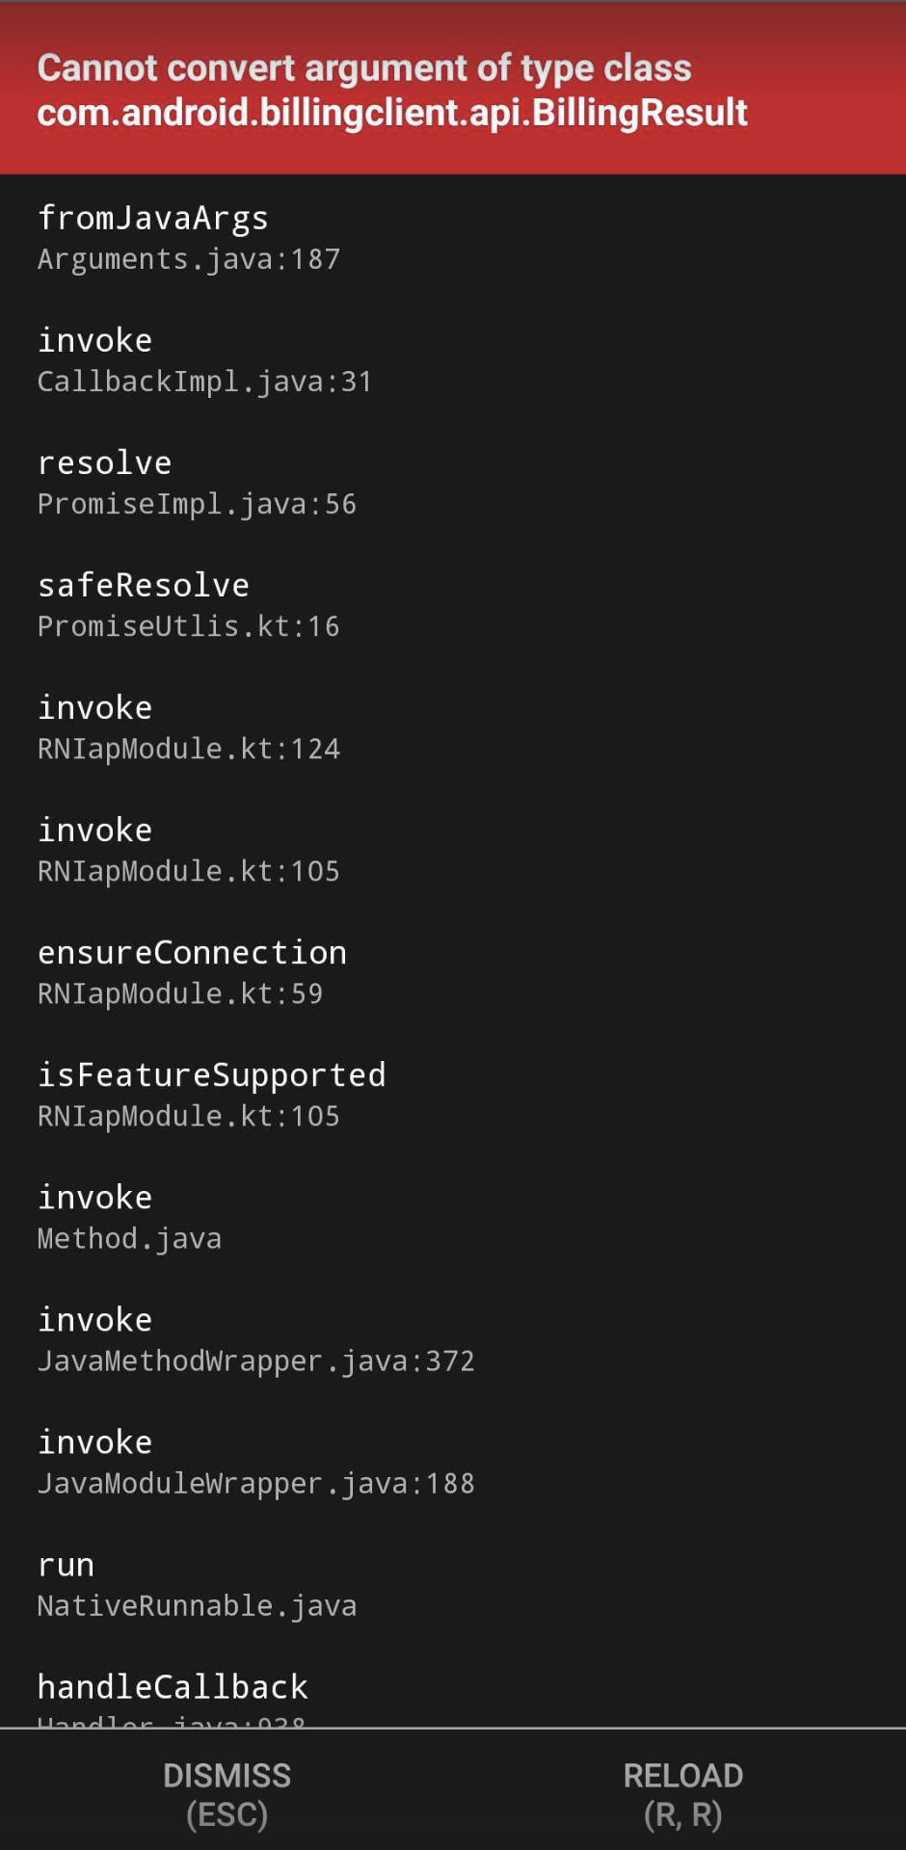Open invoke at RNIapModule.kt line 105
This screenshot has height=1850, width=906.
pyautogui.click(x=94, y=831)
